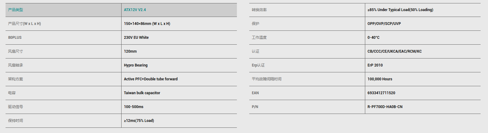Click the ≥12ms(75% Load) value
Image resolution: width=488 pixels, height=133 pixels.
[139, 121]
